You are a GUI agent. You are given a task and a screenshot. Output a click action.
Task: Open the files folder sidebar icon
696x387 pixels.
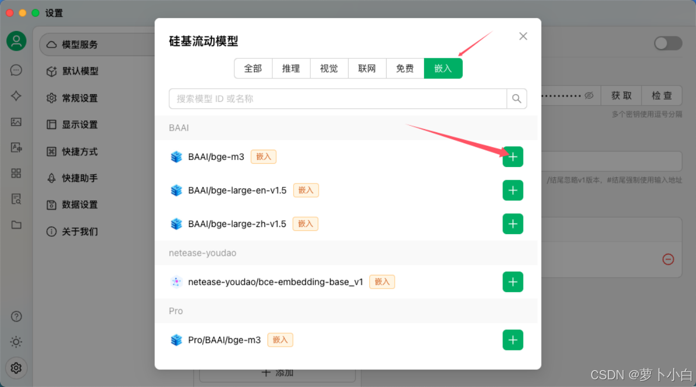pos(16,225)
